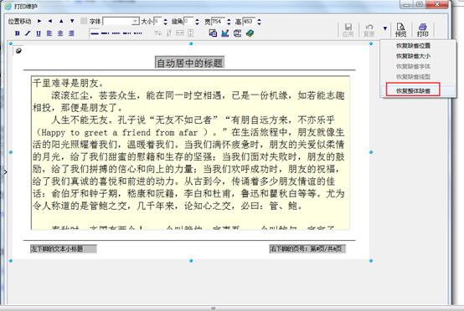Click the green book help icon
Image resolution: width=464 pixels, height=311 pixels.
pos(250,33)
